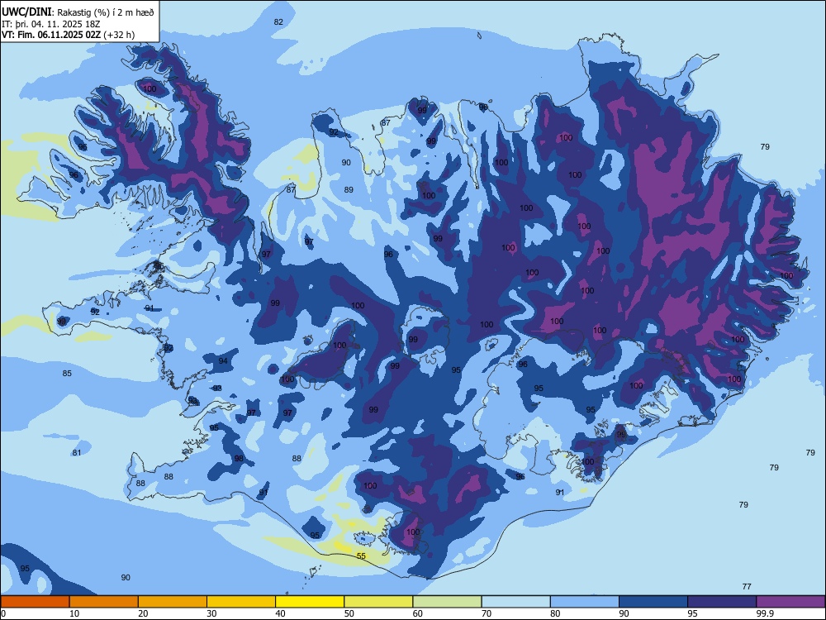Click the 20–30 amber legend swatch
This screenshot has height=620, width=826.
click(x=173, y=602)
